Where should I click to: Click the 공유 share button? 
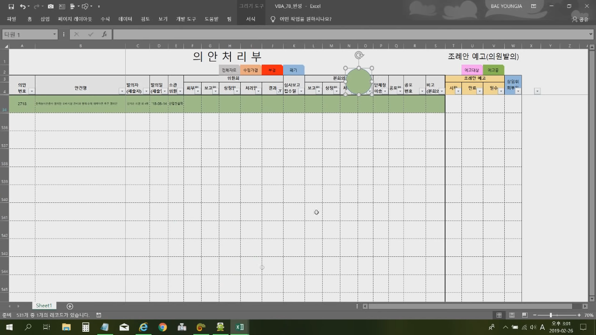[580, 19]
